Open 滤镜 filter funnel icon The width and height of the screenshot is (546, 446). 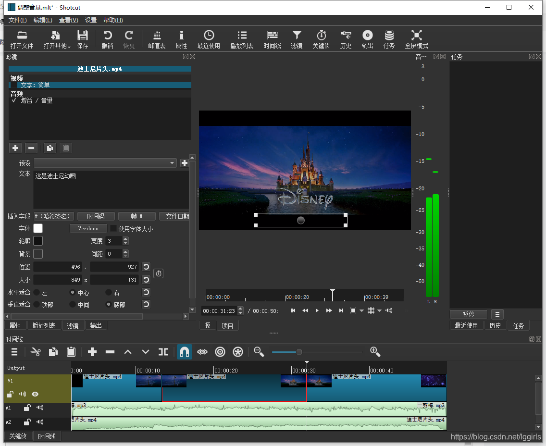[x=297, y=39]
